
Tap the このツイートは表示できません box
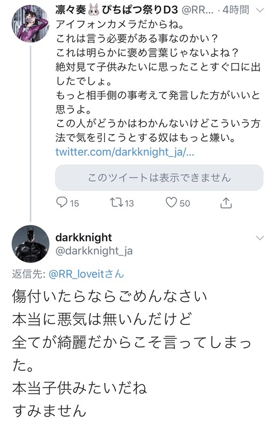tap(159, 178)
